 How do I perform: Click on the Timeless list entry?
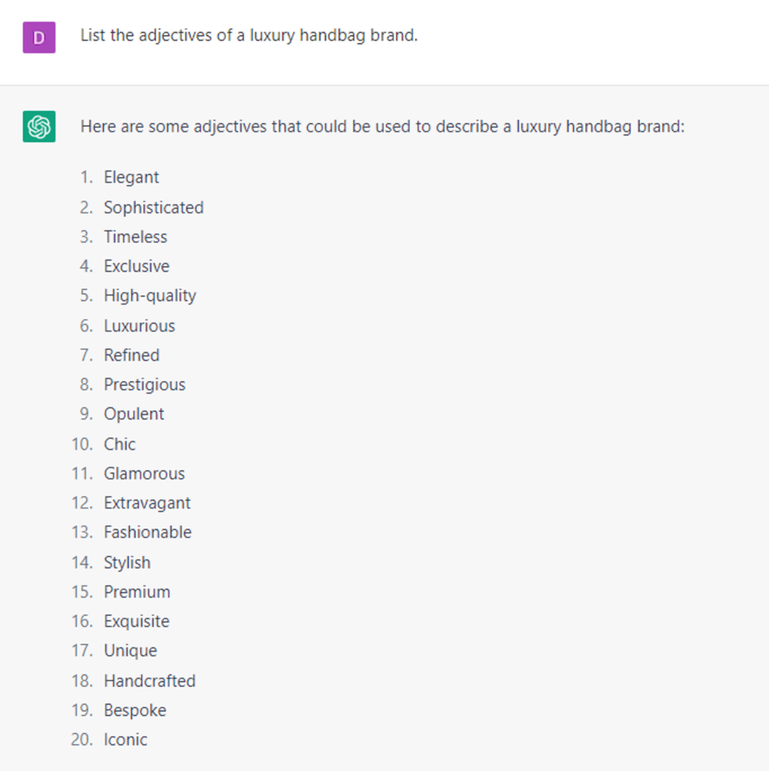point(136,237)
